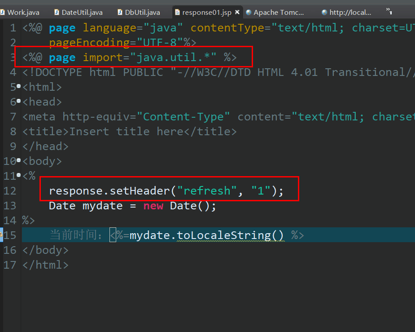Collapse the scriptlet block on line 11

click(18, 175)
